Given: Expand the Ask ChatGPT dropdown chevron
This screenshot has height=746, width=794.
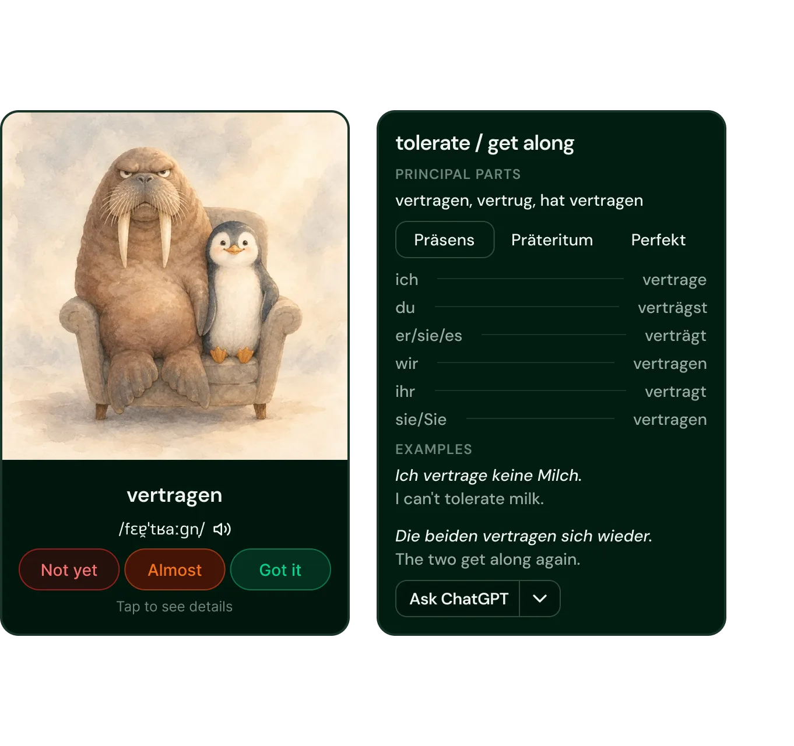Looking at the screenshot, I should tap(540, 599).
